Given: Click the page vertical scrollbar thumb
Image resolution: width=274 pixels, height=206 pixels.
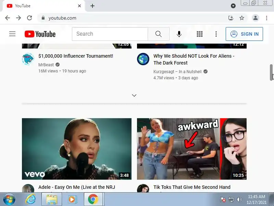Looking at the screenshot, I should pos(271,72).
